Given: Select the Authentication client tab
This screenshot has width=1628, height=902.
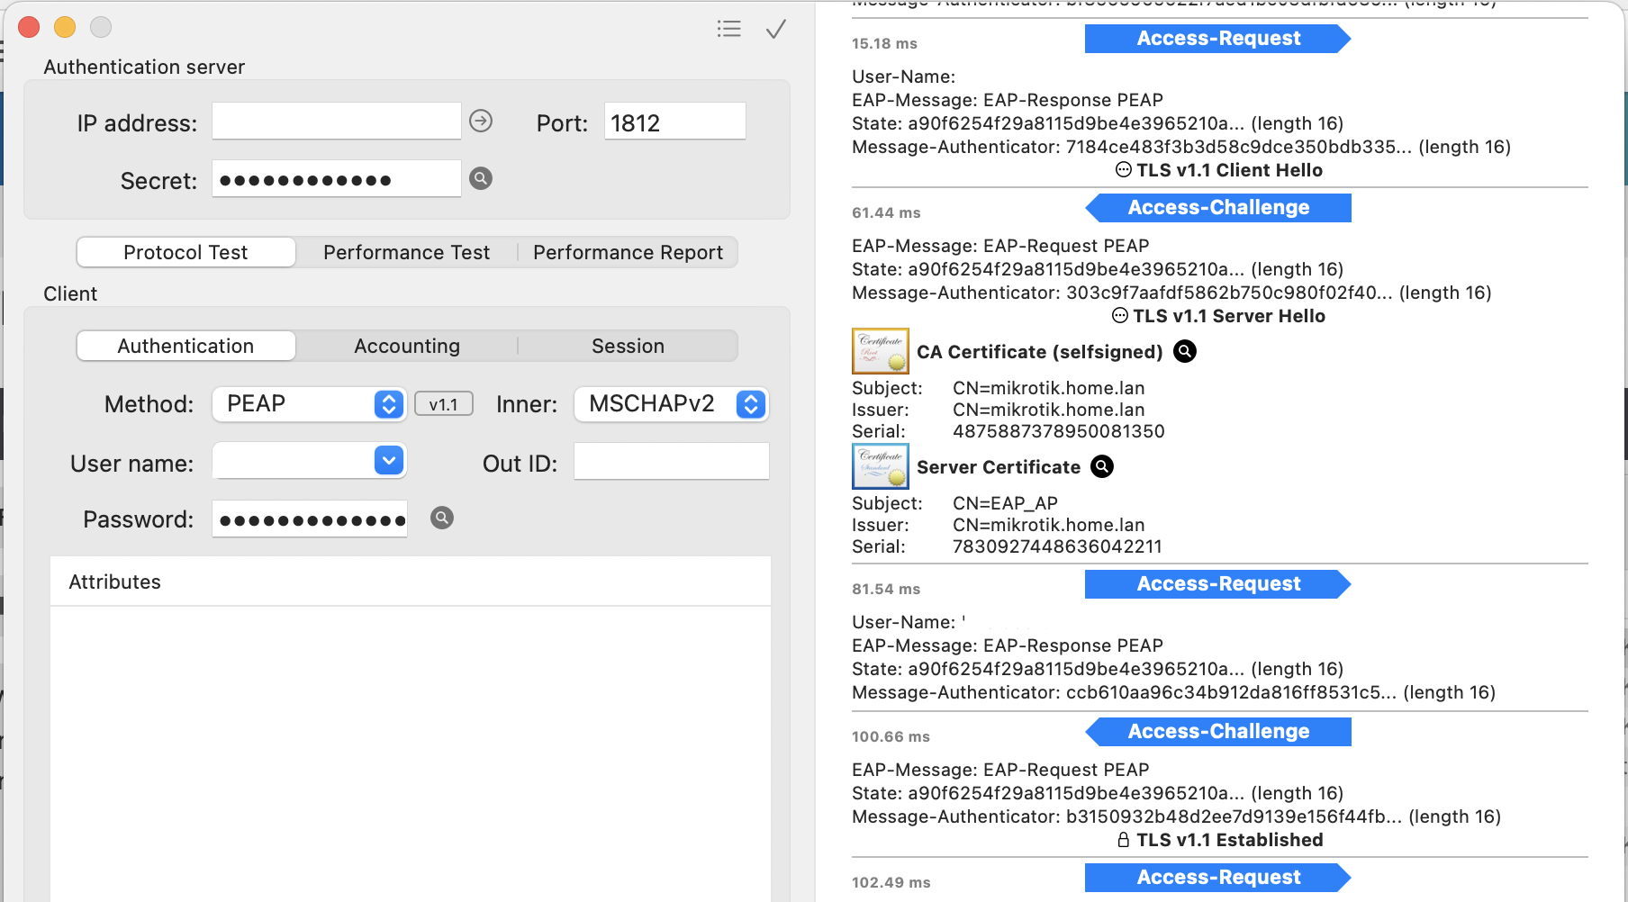Looking at the screenshot, I should [185, 346].
